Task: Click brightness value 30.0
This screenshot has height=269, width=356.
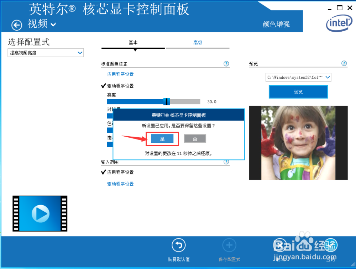Action: point(212,102)
